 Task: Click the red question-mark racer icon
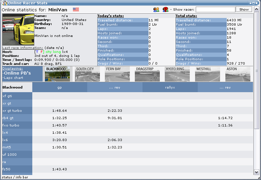coord(165,9)
